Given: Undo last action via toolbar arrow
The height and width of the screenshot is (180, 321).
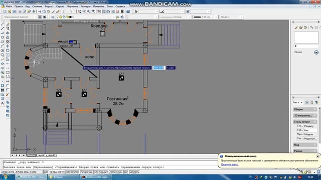Looking at the screenshot, I should pyautogui.click(x=64, y=11).
